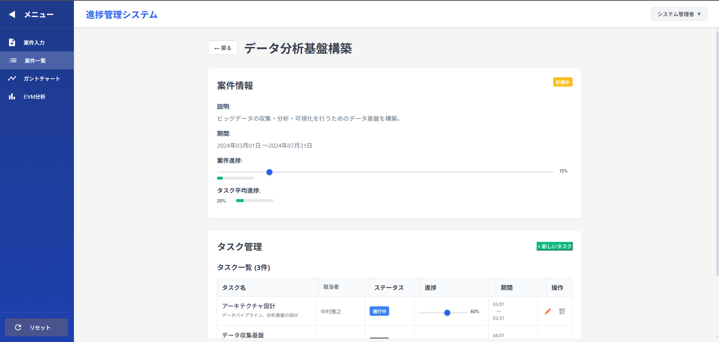Viewport: 719px width, 342px height.
Task: Select 案件一覧 in the navigation menu
Action: (x=34, y=60)
